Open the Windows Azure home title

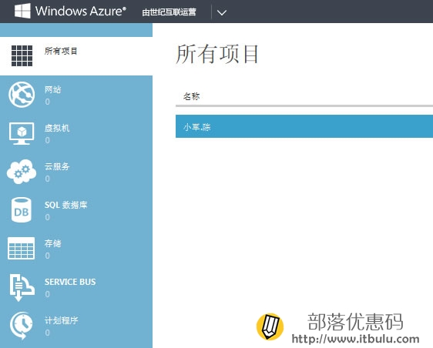click(x=81, y=11)
